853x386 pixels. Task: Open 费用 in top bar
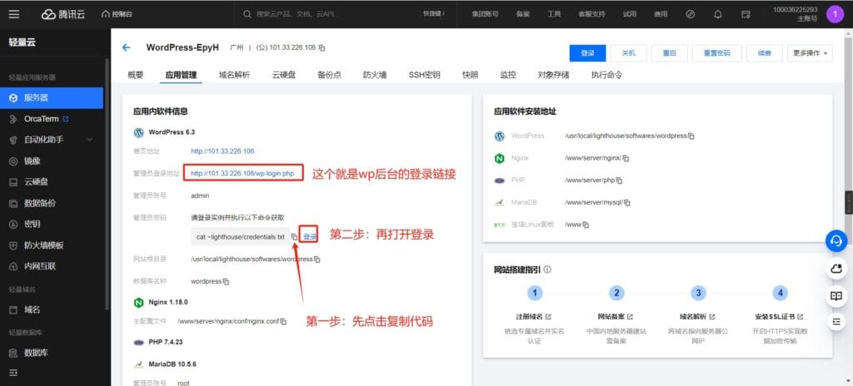pyautogui.click(x=661, y=14)
